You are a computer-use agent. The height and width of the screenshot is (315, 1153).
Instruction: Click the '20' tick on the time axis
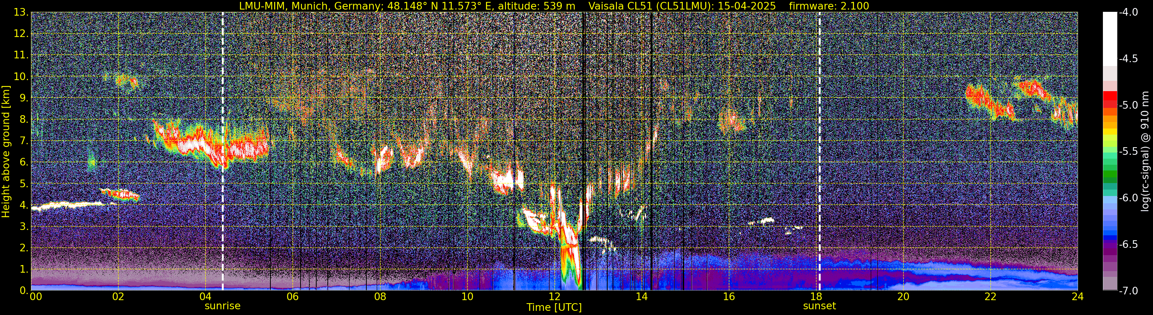(903, 297)
